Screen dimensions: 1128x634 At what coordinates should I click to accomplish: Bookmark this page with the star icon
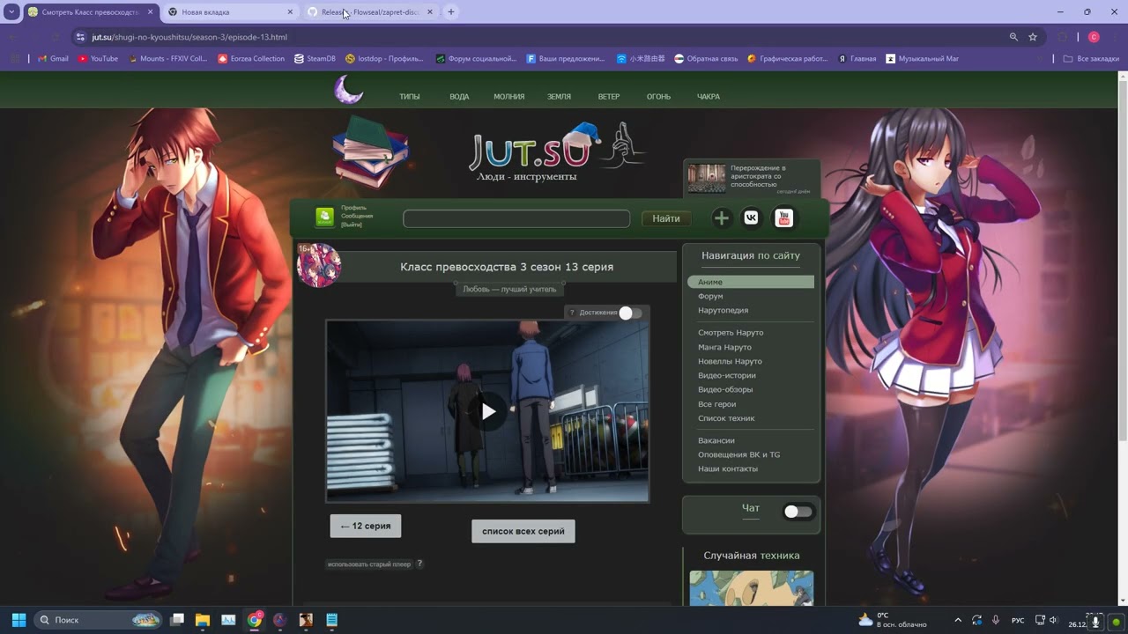point(1033,37)
